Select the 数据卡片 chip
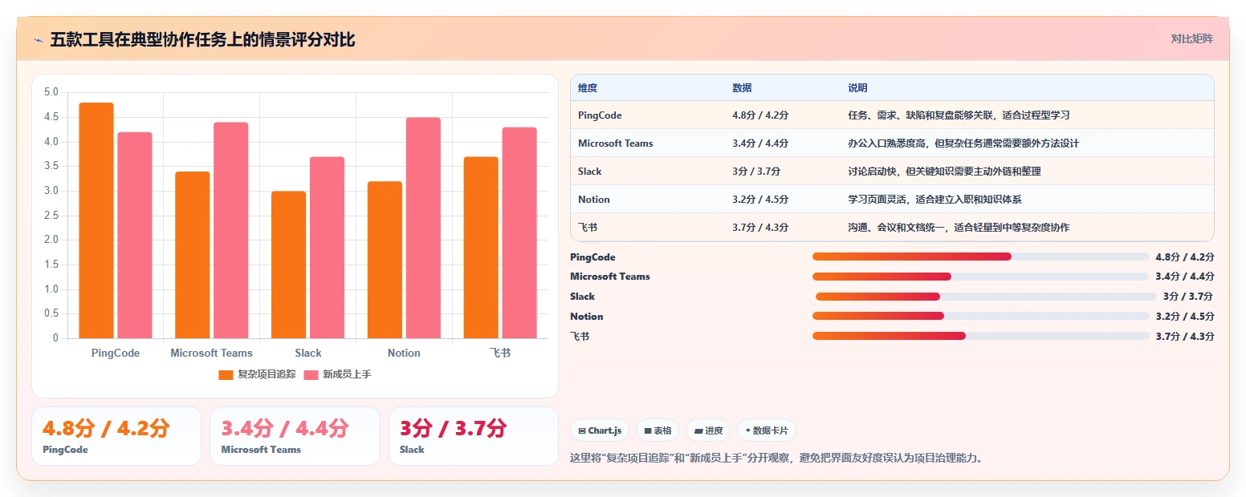Screen dimensions: 1246x497 tap(767, 430)
